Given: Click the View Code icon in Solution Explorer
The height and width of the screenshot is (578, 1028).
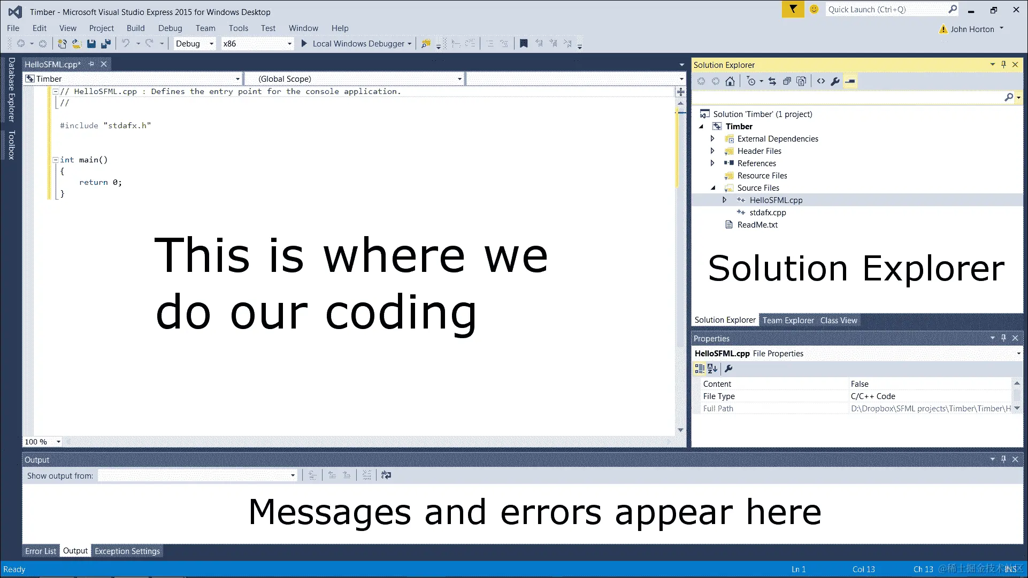Looking at the screenshot, I should coord(820,81).
